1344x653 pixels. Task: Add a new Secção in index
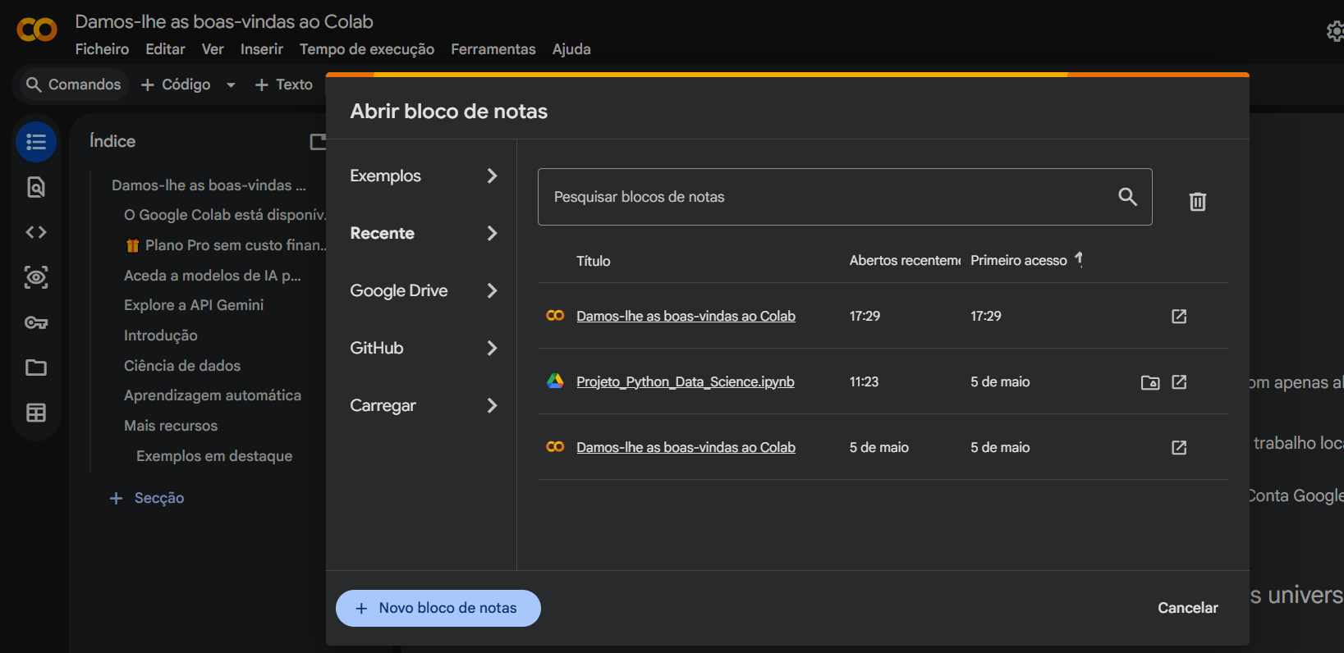click(x=147, y=498)
